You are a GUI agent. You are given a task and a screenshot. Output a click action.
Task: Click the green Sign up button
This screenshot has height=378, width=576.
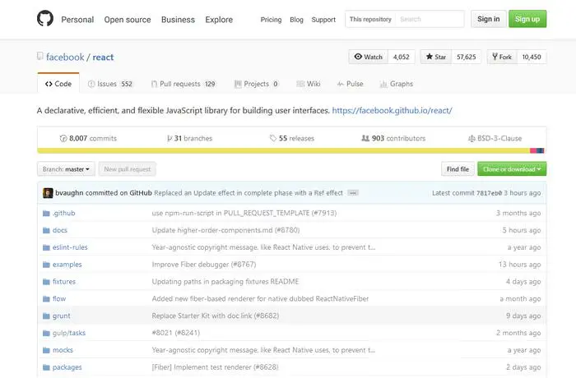(527, 19)
